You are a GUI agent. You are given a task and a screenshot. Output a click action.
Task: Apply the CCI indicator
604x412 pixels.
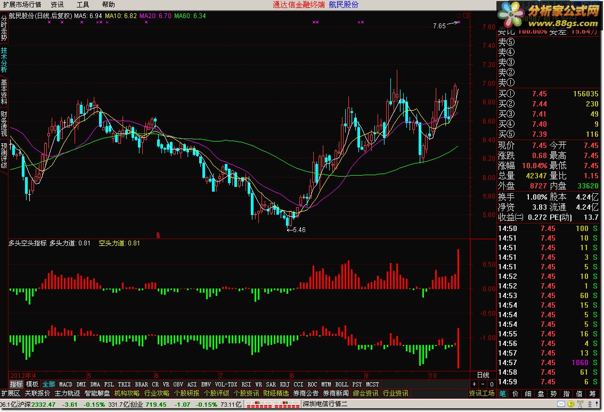tap(298, 384)
